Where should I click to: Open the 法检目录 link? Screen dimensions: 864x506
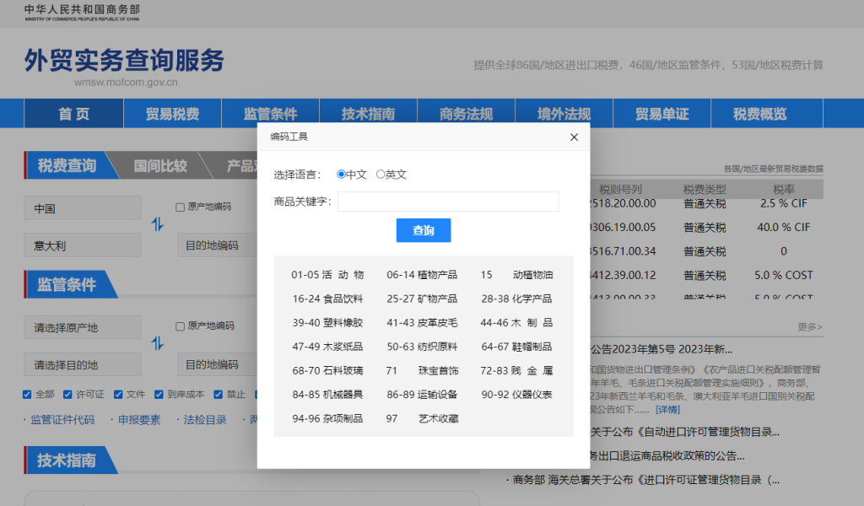(x=205, y=420)
